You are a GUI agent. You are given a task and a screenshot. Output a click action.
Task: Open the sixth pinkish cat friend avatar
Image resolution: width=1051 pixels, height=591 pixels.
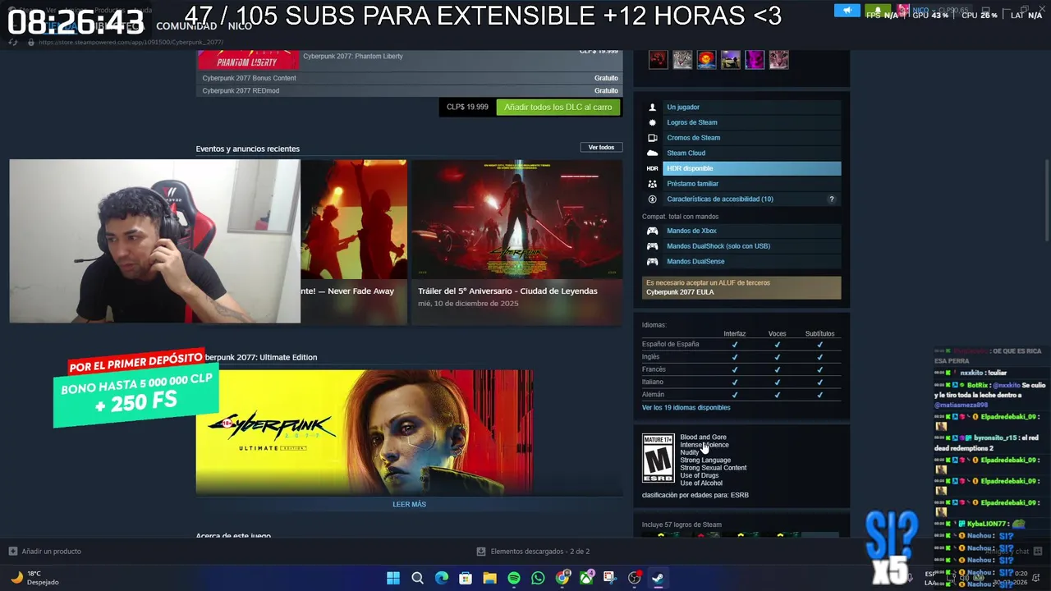coord(779,59)
